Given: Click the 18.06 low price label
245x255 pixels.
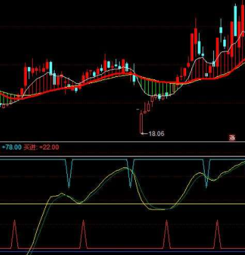Looking at the screenshot, I should point(156,133).
